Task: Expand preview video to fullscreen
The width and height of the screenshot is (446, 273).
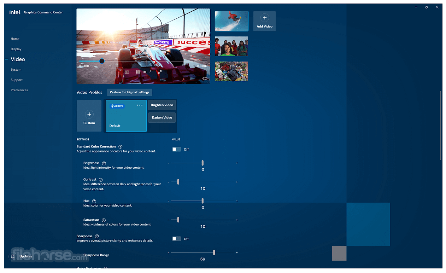Action: (160, 72)
